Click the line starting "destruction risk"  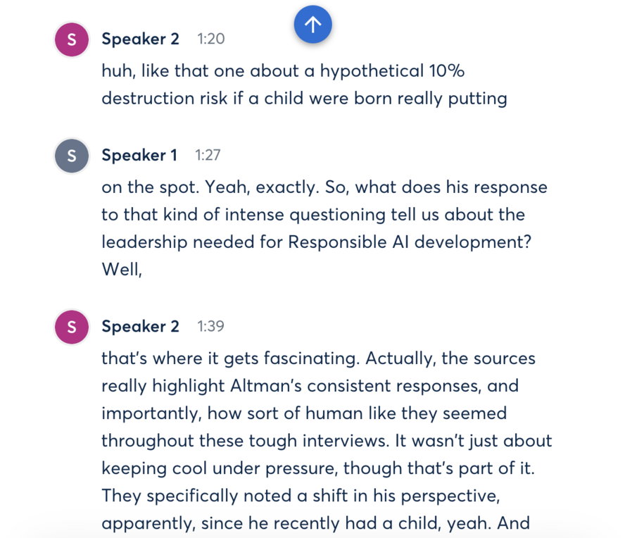coord(304,98)
